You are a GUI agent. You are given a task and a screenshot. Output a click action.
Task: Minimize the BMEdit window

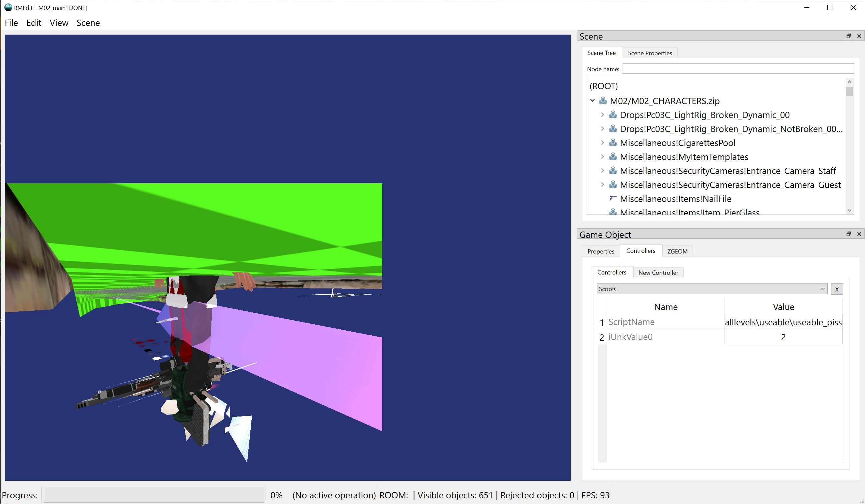coord(807,8)
